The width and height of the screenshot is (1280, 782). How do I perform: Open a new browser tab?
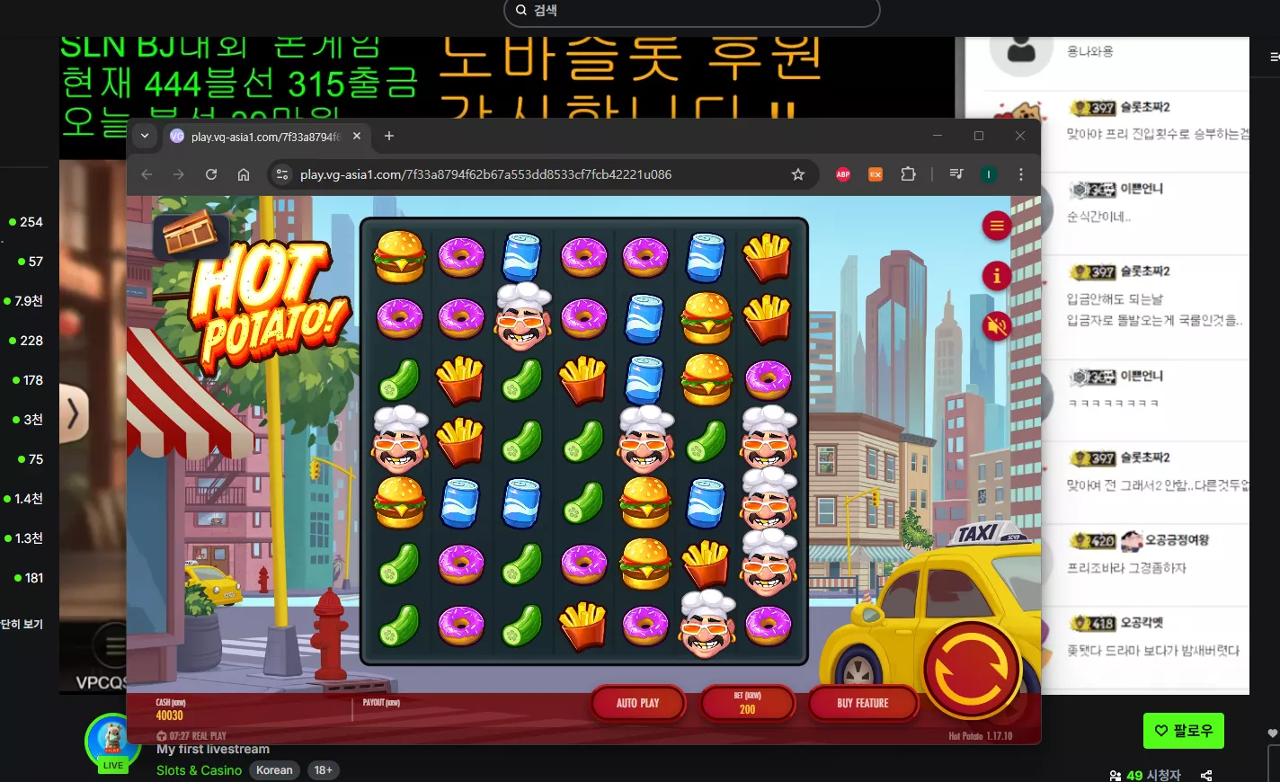[389, 136]
